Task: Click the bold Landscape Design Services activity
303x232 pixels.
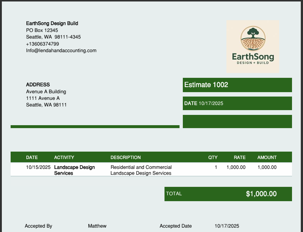Action: click(x=74, y=170)
